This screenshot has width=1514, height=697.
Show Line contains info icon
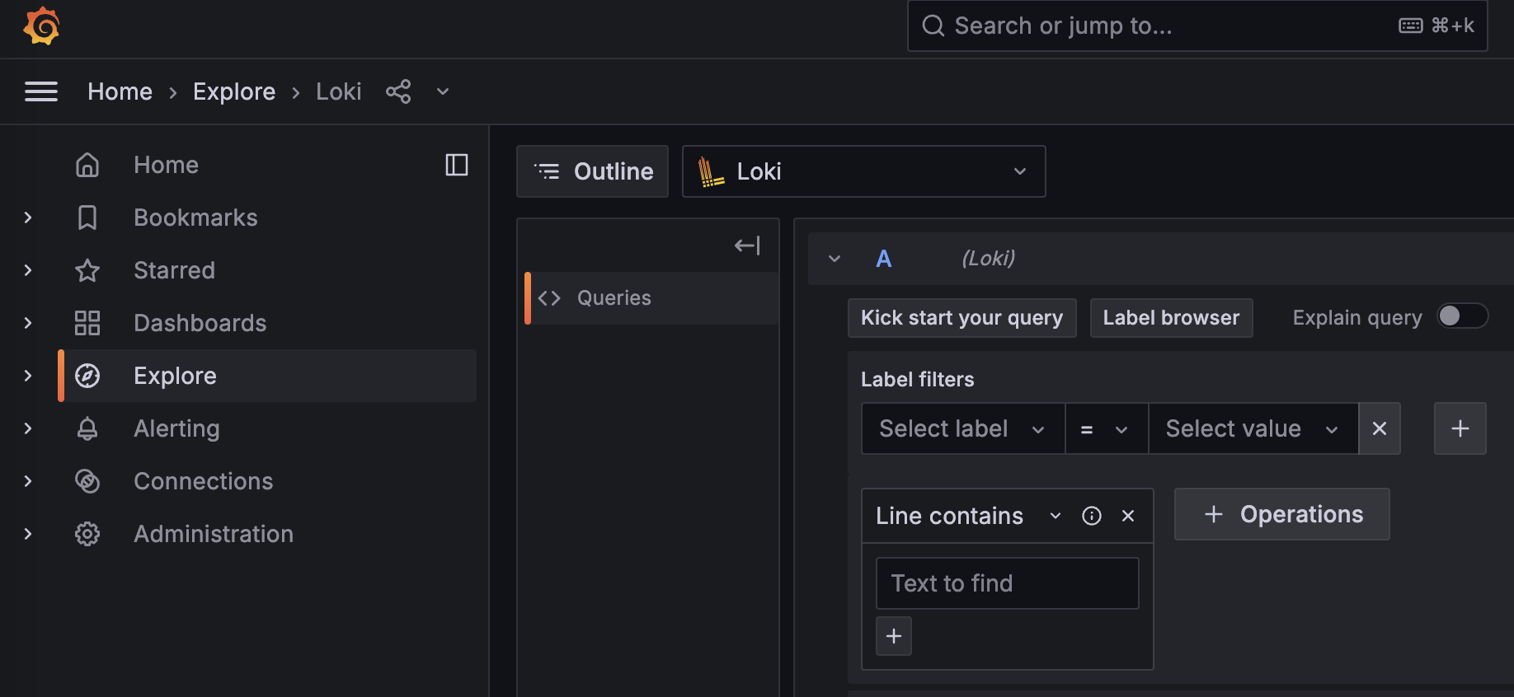click(x=1092, y=516)
